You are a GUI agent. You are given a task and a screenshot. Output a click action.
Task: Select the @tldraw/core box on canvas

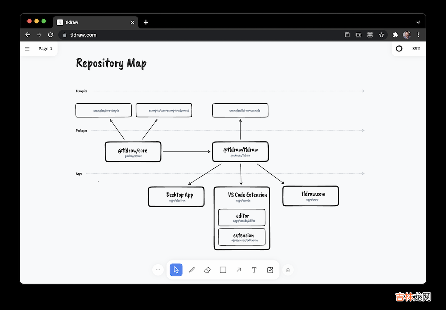pyautogui.click(x=133, y=152)
